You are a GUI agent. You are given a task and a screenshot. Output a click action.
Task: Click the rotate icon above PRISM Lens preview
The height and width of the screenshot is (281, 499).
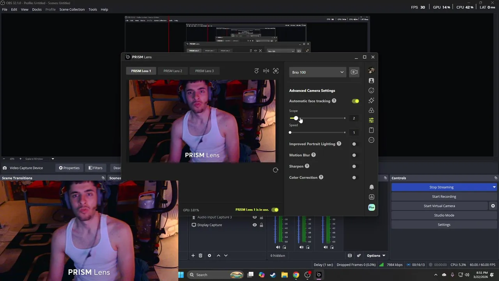click(257, 71)
